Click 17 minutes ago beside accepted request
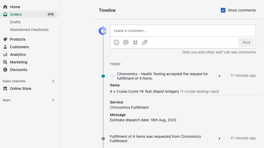Viewport: 264px width, 148px height. 243,75
